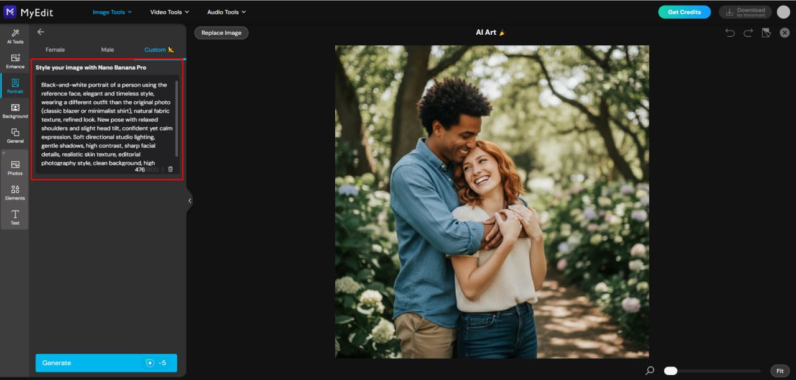Select the Background tool in sidebar
796x380 pixels.
[14, 111]
